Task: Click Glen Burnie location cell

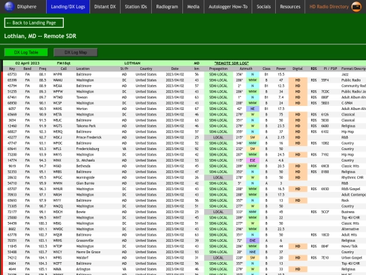Action: coord(85,183)
